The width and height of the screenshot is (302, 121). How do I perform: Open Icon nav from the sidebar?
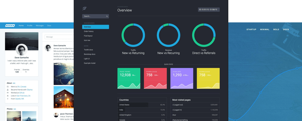[x=87, y=40]
